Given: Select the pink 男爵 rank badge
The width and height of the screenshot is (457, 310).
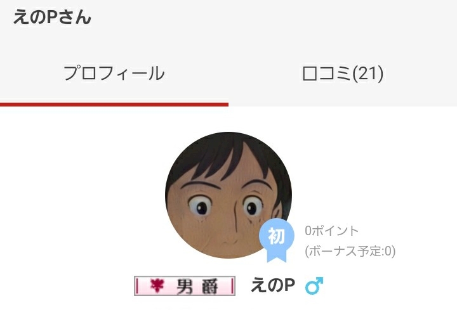Looking at the screenshot, I should (x=185, y=286).
